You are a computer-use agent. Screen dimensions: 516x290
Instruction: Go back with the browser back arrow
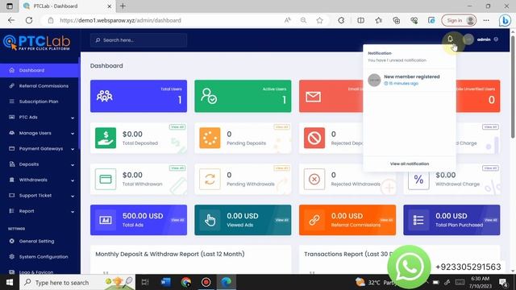(11, 20)
